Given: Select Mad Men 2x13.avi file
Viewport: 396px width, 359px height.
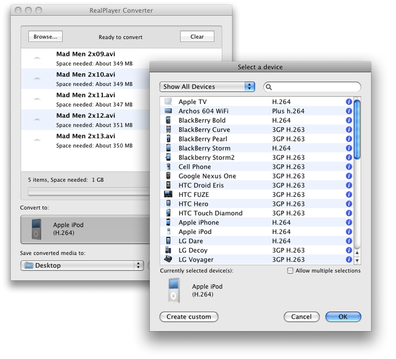Looking at the screenshot, I should tap(85, 140).
